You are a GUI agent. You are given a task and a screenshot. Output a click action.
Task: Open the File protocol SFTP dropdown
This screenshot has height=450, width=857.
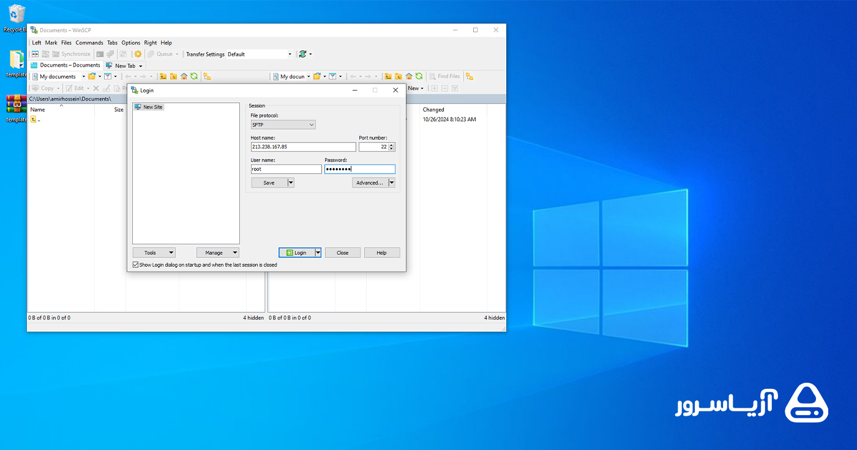[x=283, y=125]
